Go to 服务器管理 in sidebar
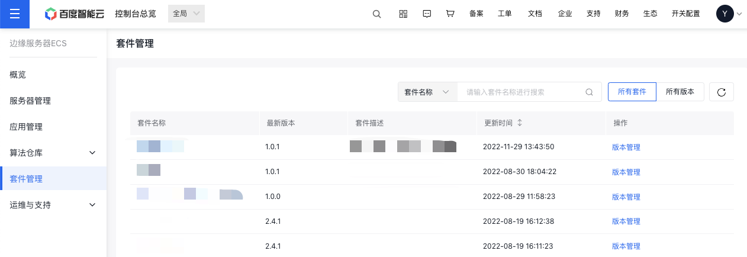747x257 pixels. (30, 101)
